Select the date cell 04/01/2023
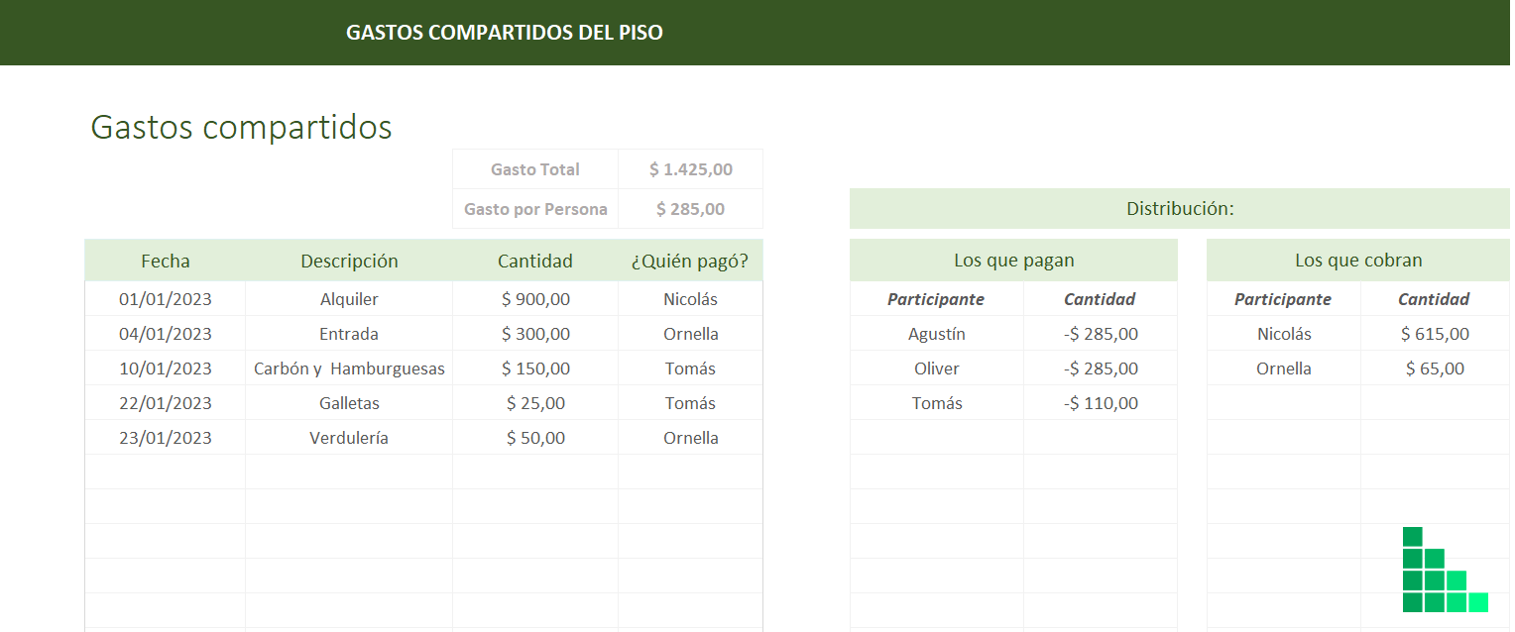The image size is (1515, 632). coord(166,334)
